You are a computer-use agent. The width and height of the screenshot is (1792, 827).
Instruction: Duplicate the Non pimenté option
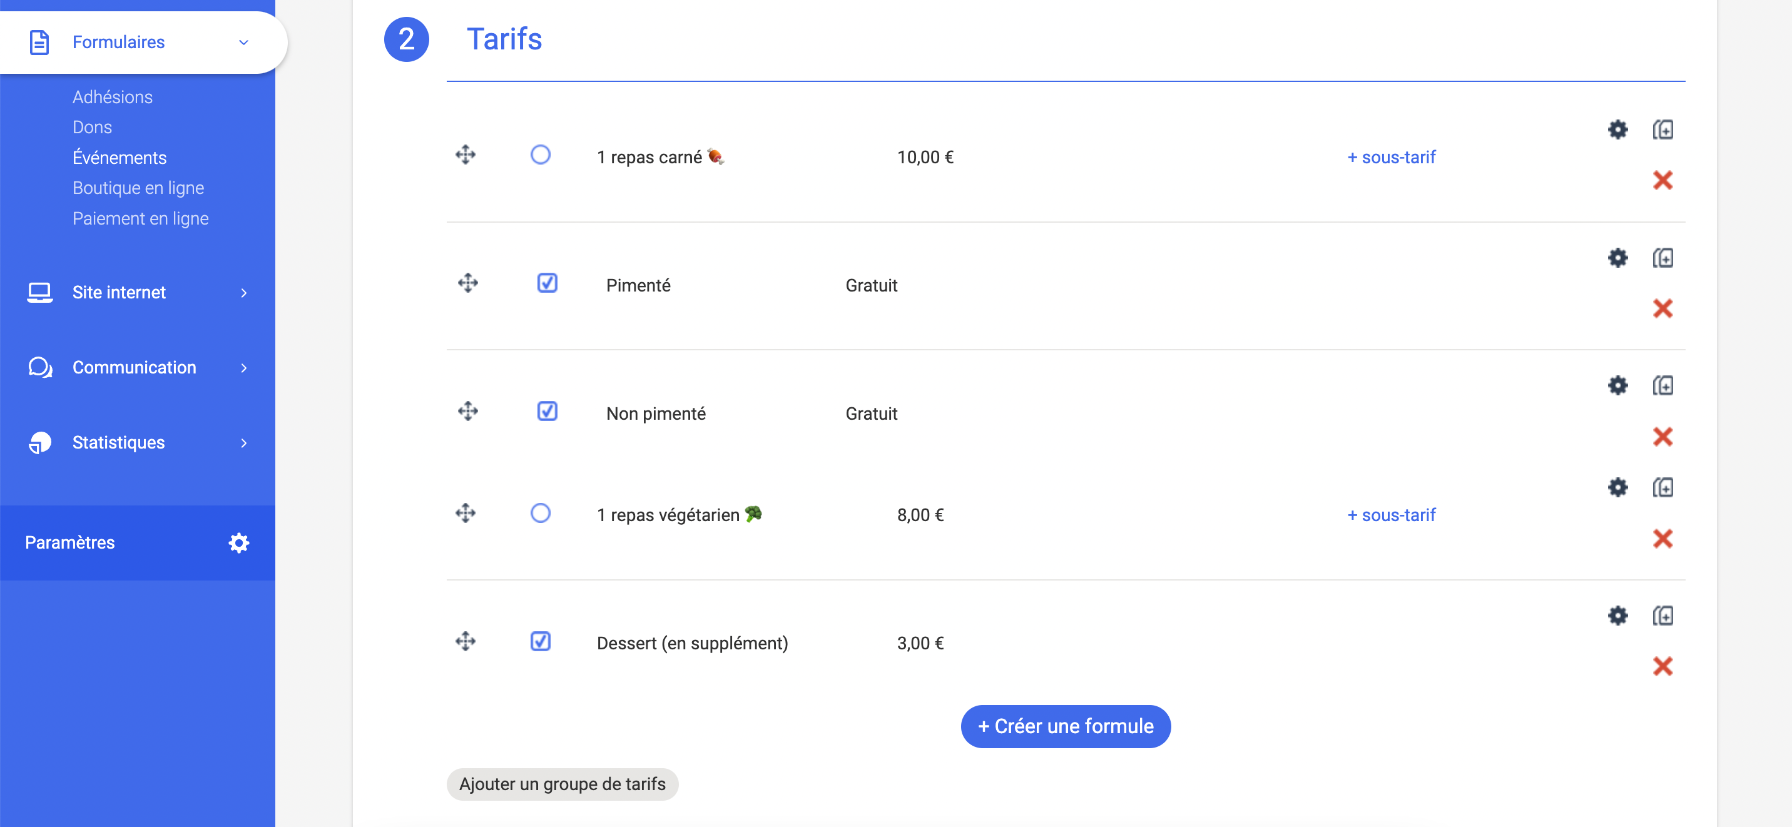1662,385
